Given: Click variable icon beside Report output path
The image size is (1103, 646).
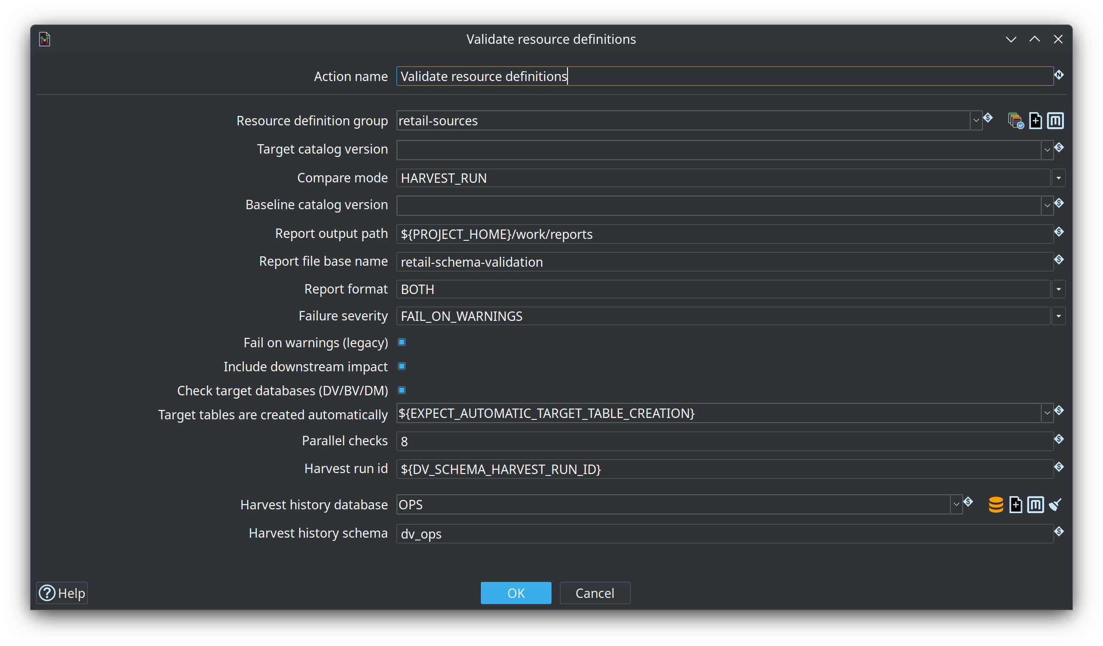Looking at the screenshot, I should tap(1059, 231).
